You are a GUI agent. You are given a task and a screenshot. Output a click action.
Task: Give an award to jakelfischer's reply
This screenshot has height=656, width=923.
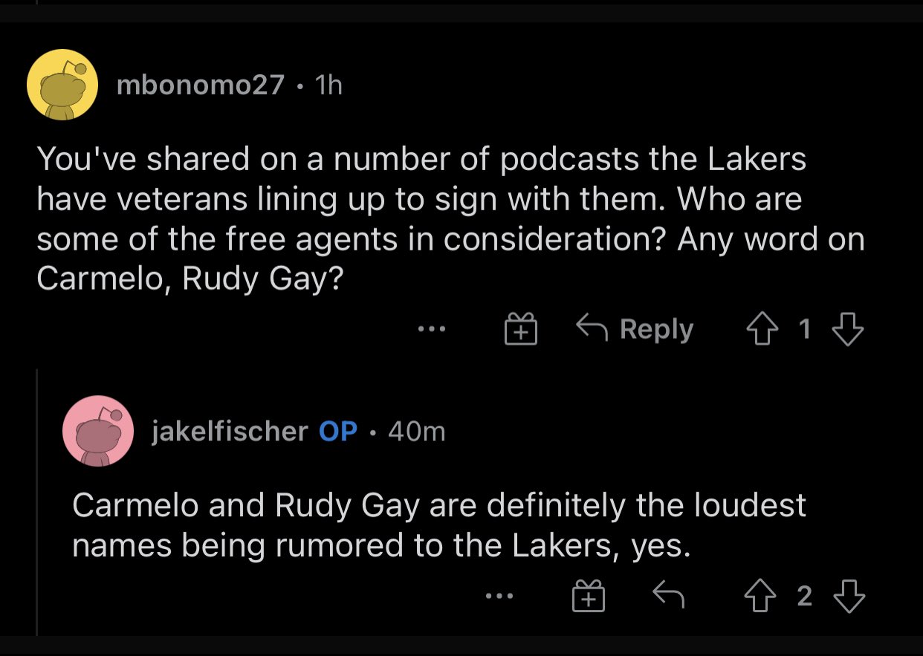588,596
